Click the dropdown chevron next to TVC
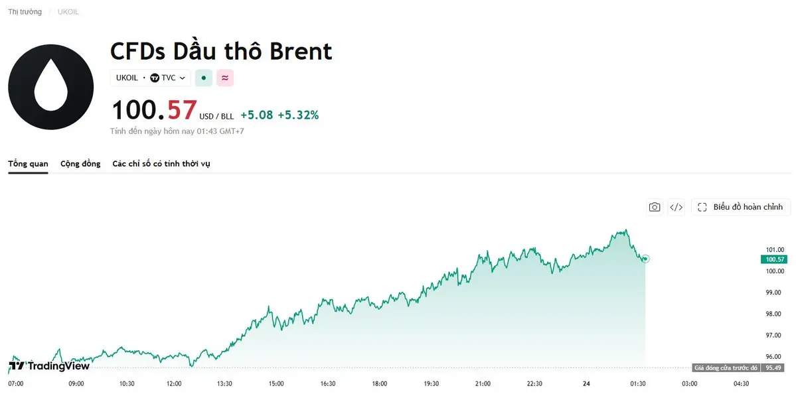Image resolution: width=796 pixels, height=398 pixels. pos(183,78)
